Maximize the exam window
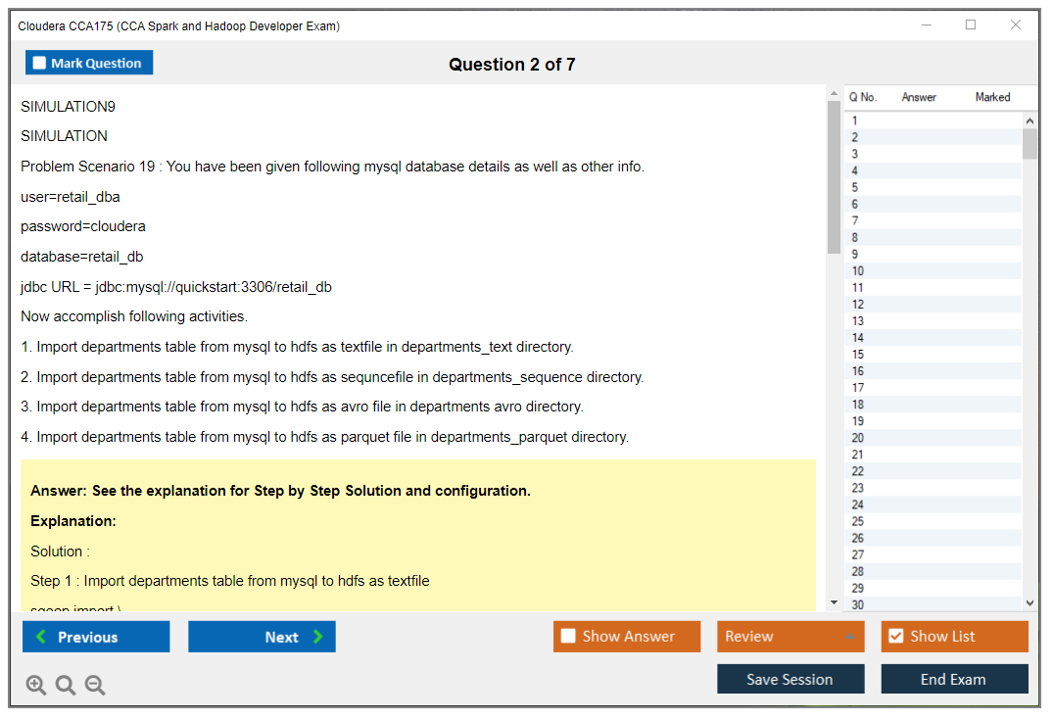 tap(971, 25)
